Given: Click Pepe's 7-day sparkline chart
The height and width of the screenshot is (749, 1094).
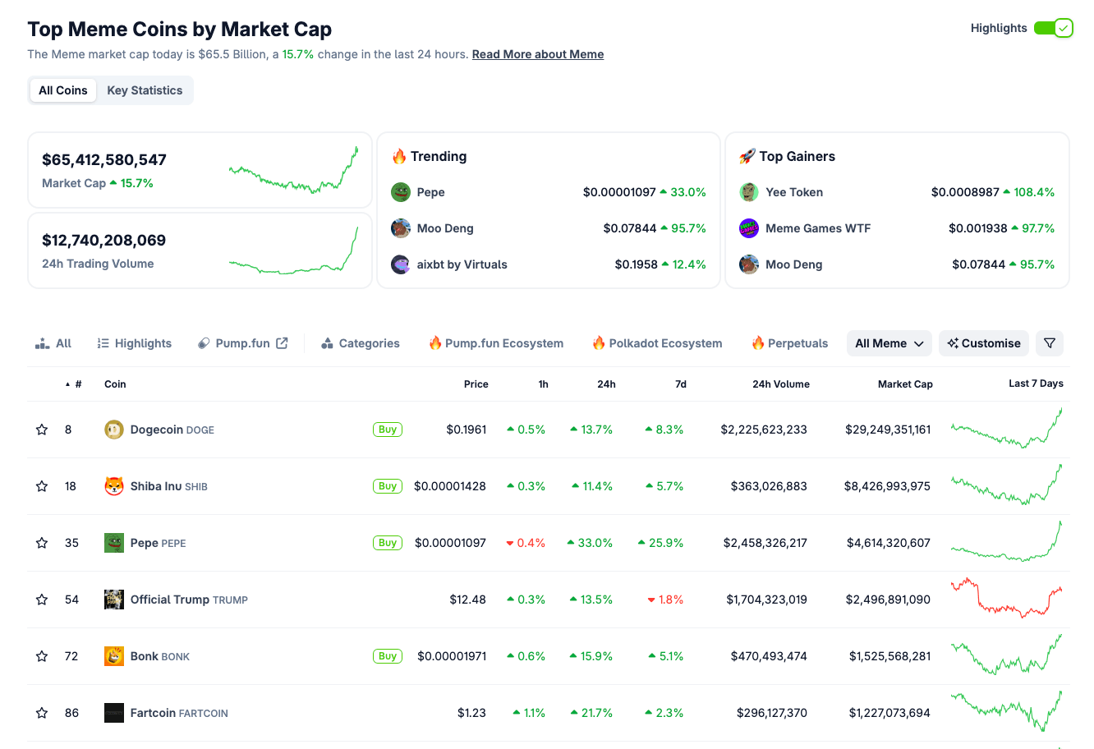Looking at the screenshot, I should [x=1005, y=542].
